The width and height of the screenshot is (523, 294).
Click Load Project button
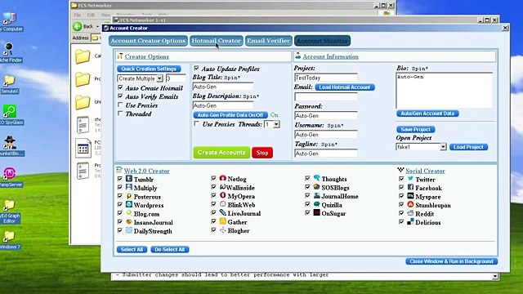click(468, 147)
